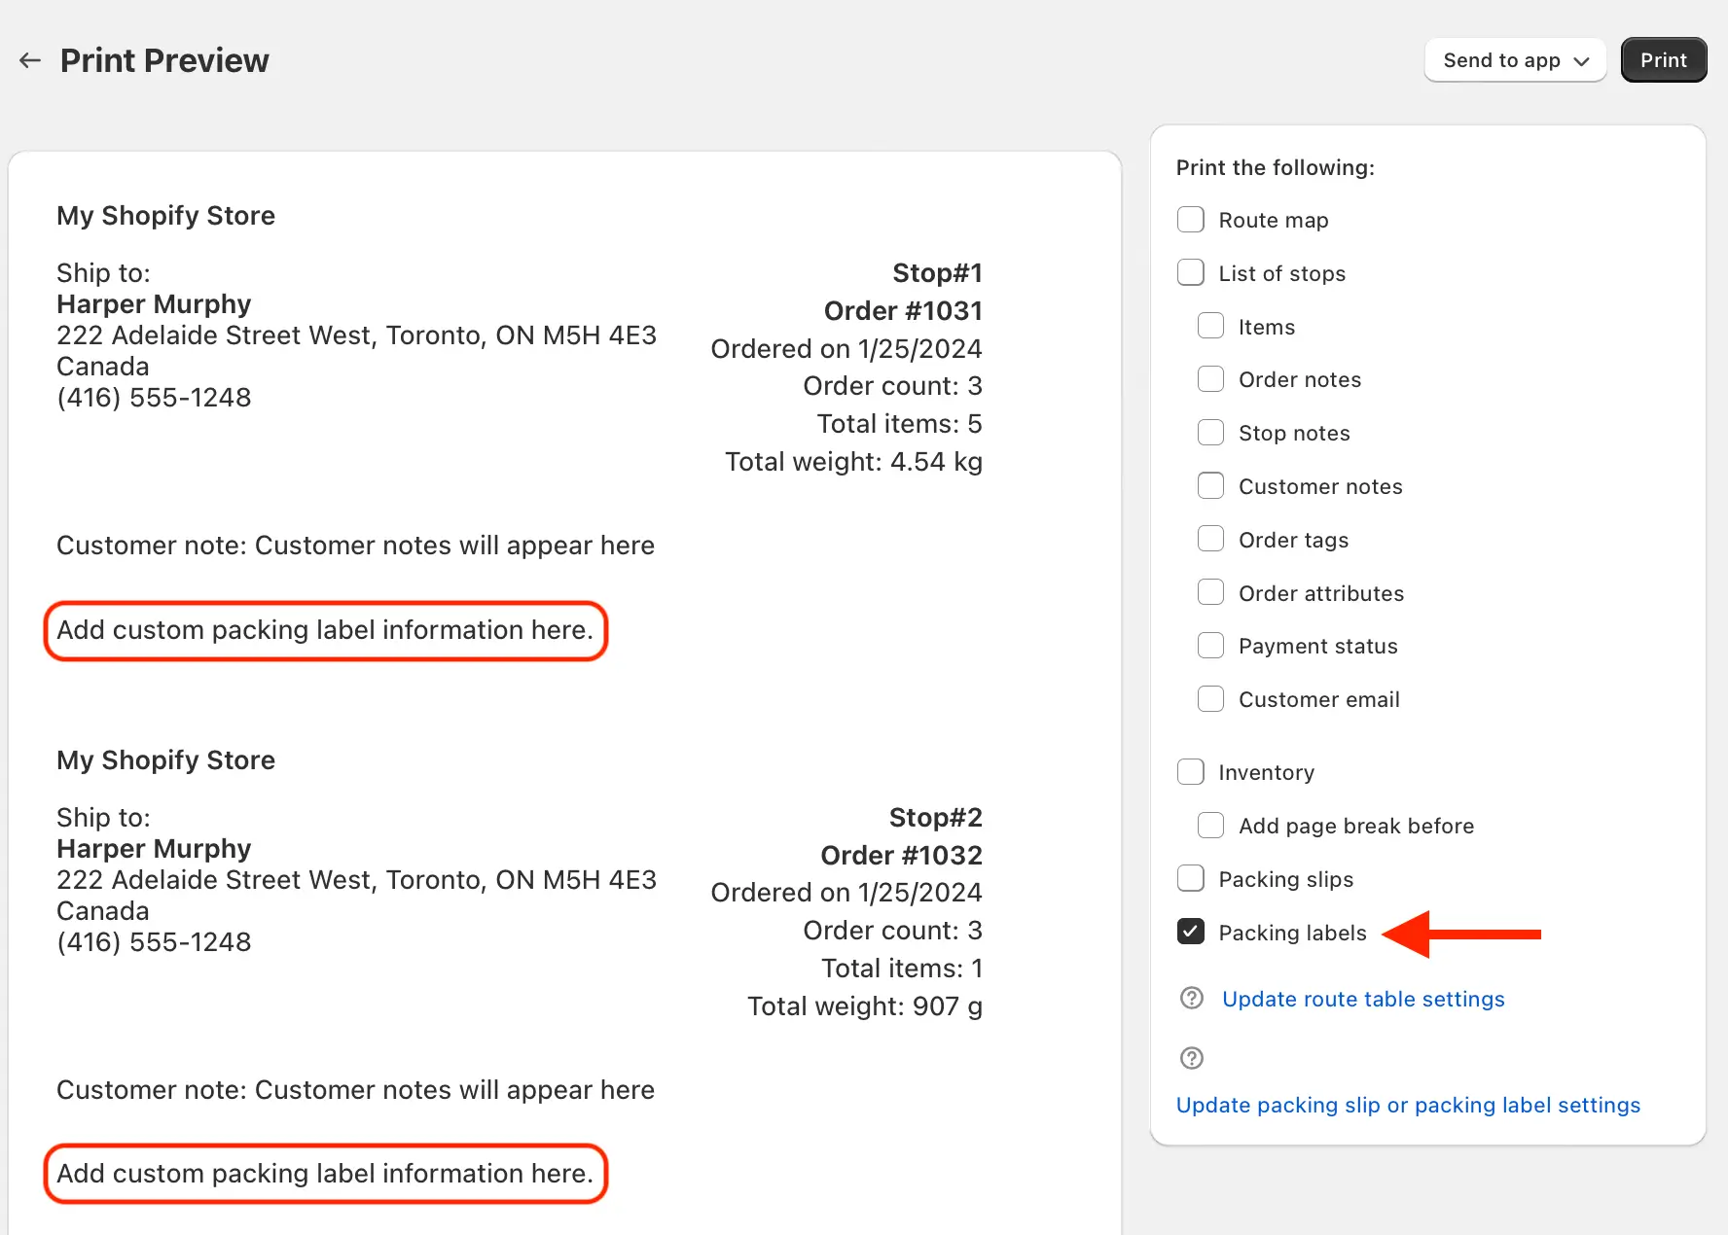Enable Order attributes checkbox
This screenshot has height=1235, width=1728.
point(1210,592)
